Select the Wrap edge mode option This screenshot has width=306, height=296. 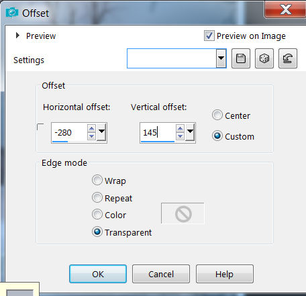(x=97, y=180)
